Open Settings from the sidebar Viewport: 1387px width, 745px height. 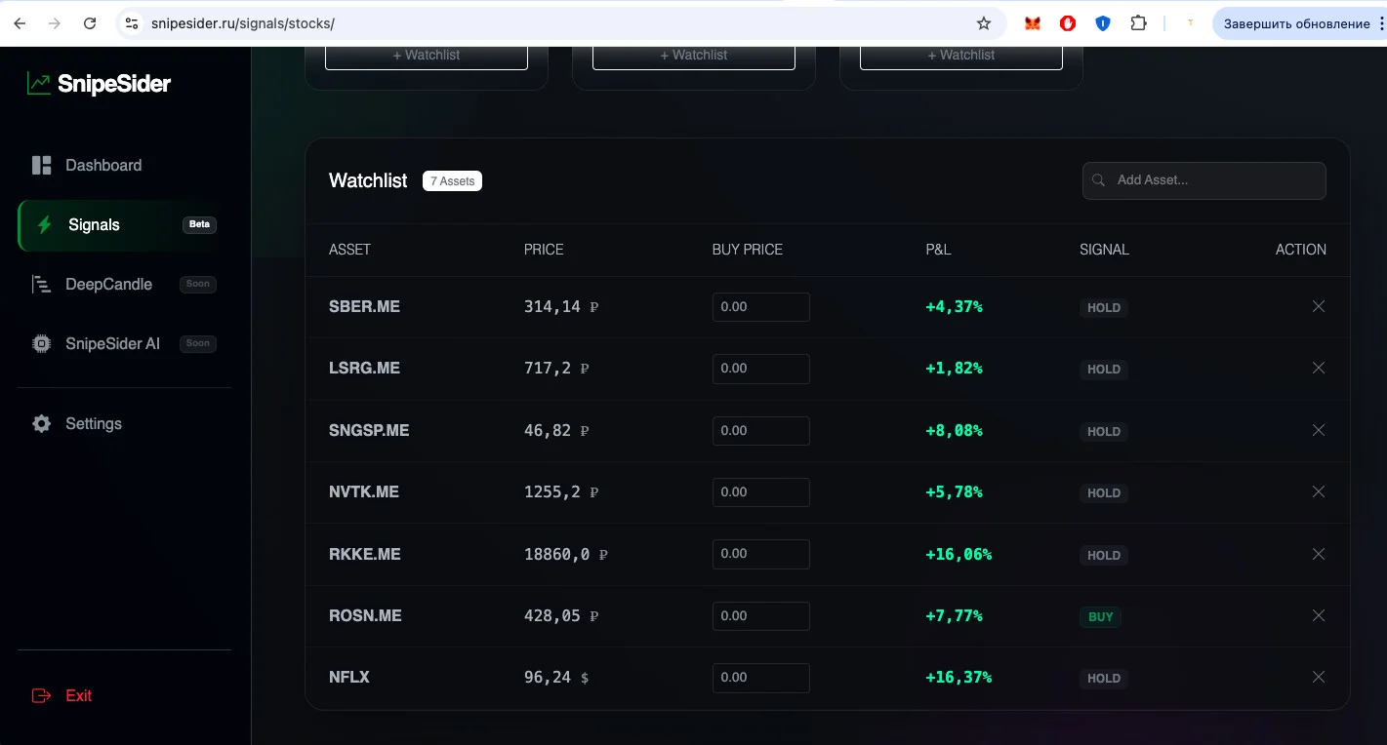pos(76,424)
